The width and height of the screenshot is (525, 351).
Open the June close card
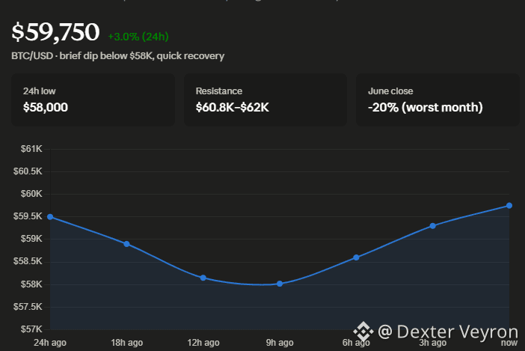pyautogui.click(x=437, y=100)
